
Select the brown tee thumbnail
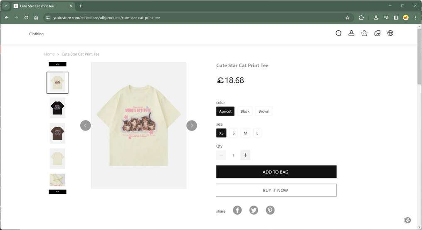[x=57, y=133]
